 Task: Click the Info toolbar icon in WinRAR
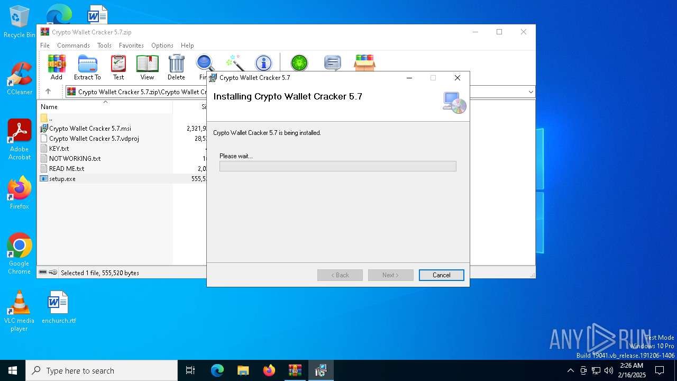point(263,62)
